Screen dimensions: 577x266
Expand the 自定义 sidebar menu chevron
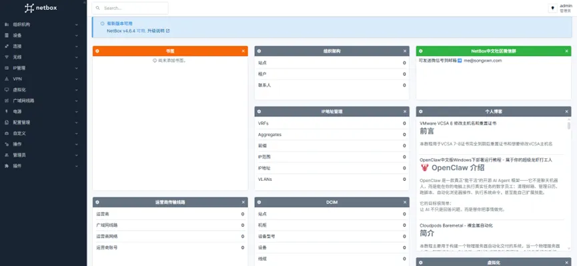(77, 133)
